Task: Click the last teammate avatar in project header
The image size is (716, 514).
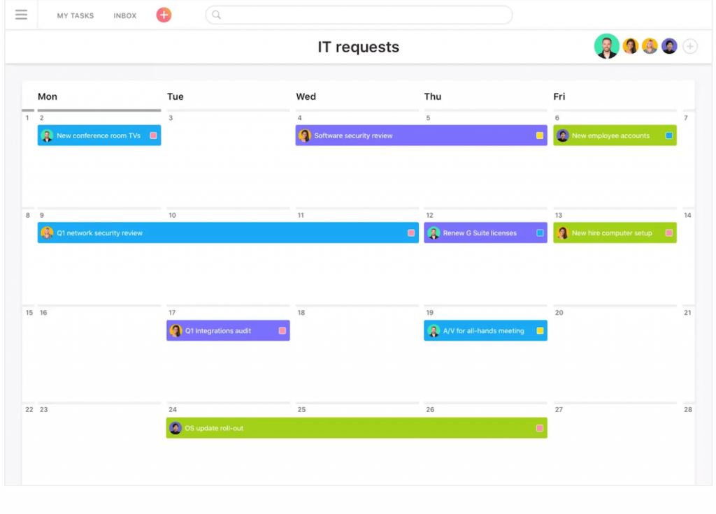Action: 668,45
